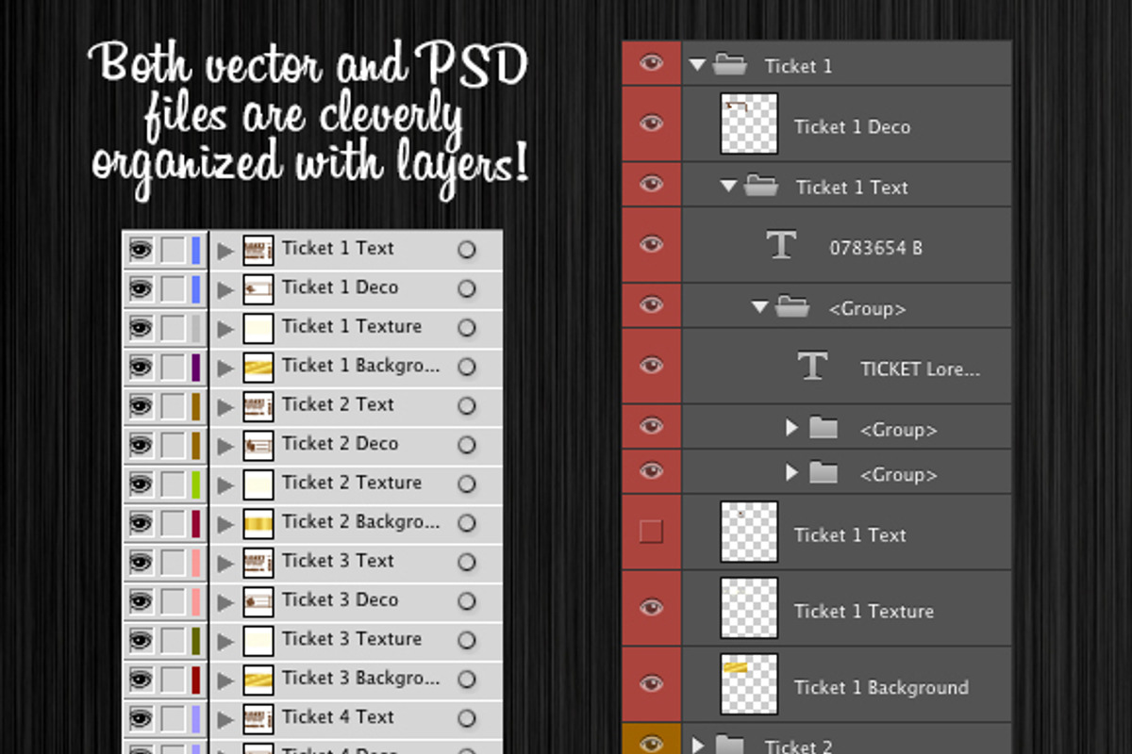Click the Ticket 1 folder icon
Viewport: 1132px width, 754px height.
tap(729, 64)
